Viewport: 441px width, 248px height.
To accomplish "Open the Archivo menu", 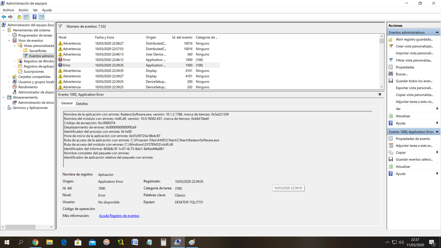I will [9, 10].
